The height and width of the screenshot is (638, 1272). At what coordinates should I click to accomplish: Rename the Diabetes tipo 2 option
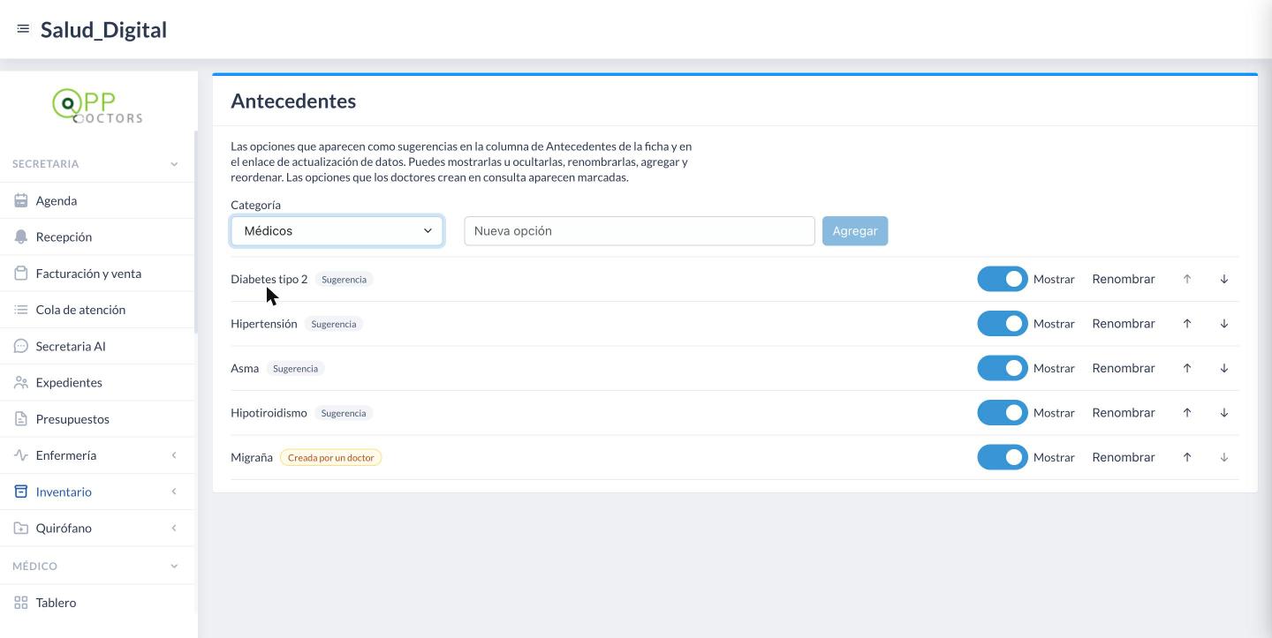coord(1124,279)
